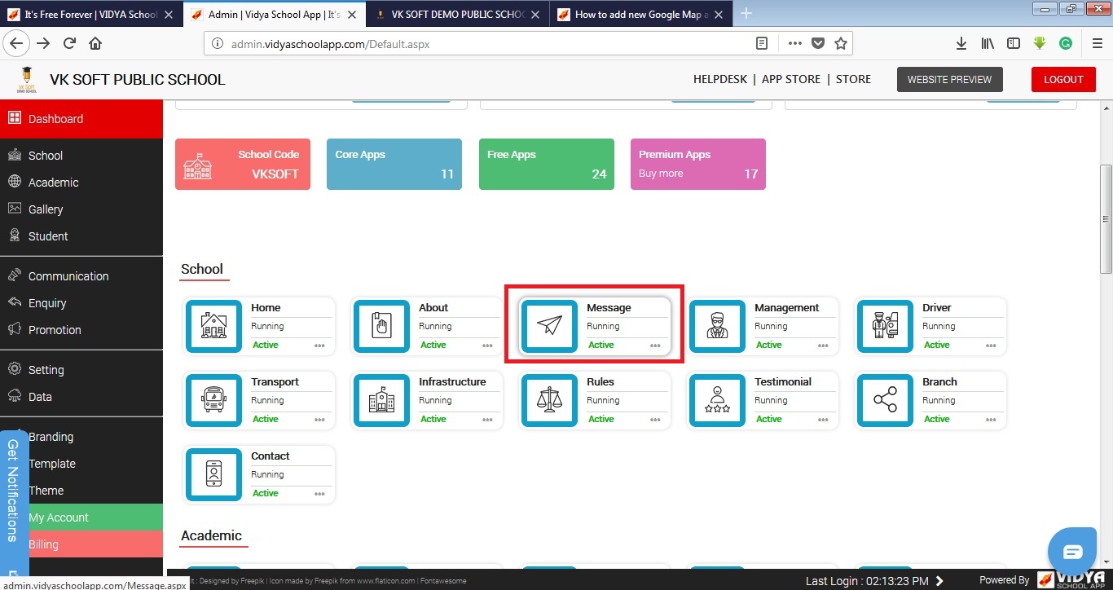Click the Grammarly extension icon
This screenshot has height=590, width=1113.
(1065, 43)
